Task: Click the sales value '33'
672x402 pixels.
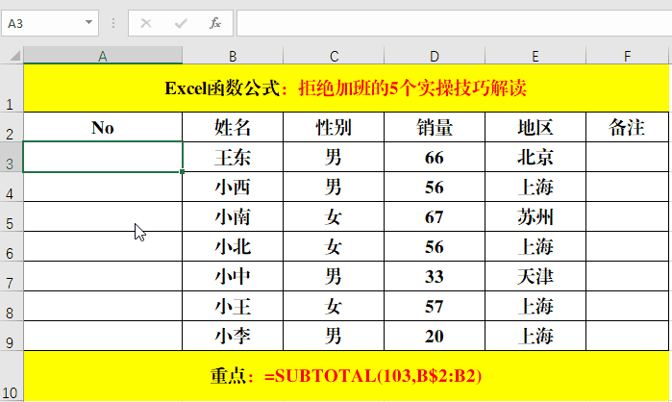Action: click(435, 276)
